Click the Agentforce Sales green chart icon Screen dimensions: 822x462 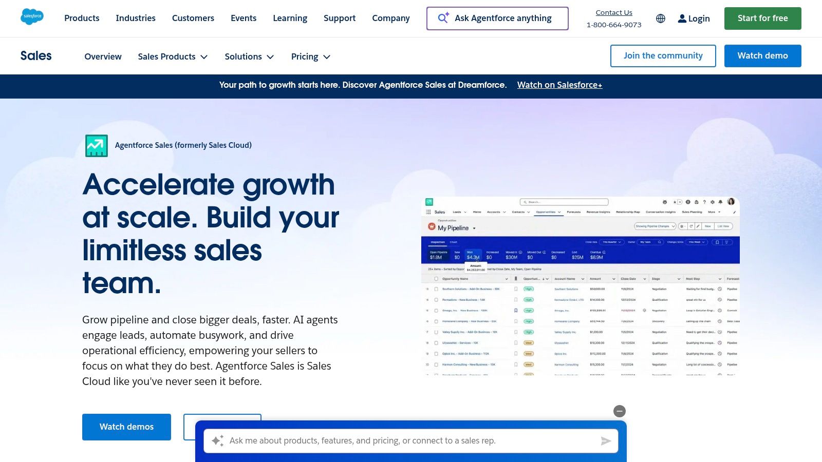coord(97,145)
